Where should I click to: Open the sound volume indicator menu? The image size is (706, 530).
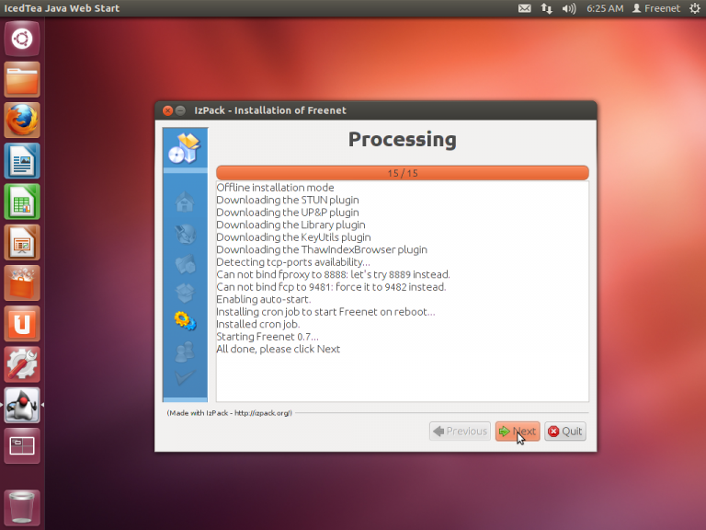[569, 8]
